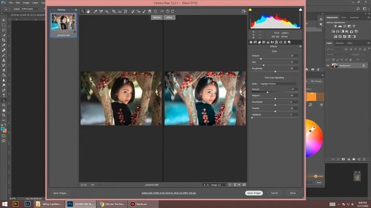Viewport: 371px width, 208px height.
Task: Open Photoshop Image menu
Action: pos(26,2)
